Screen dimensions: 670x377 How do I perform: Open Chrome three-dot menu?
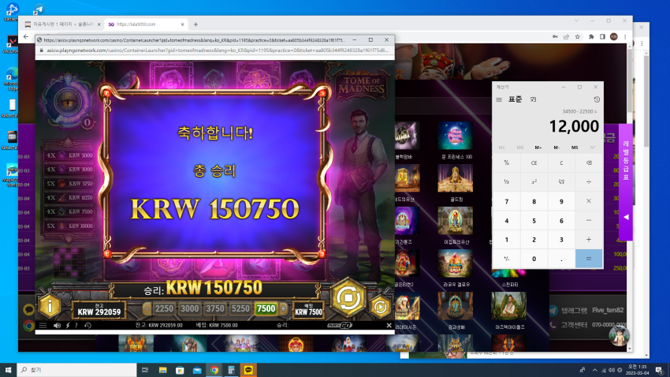tap(625, 37)
